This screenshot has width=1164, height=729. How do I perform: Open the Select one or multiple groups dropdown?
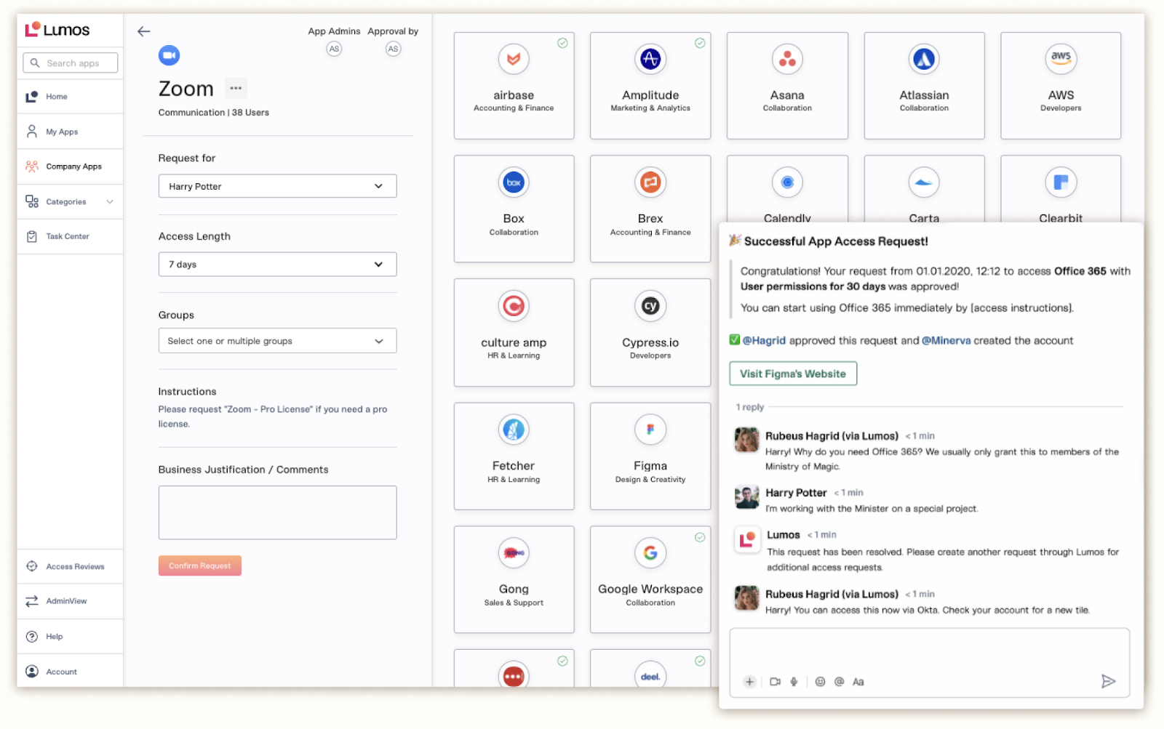[x=277, y=341]
